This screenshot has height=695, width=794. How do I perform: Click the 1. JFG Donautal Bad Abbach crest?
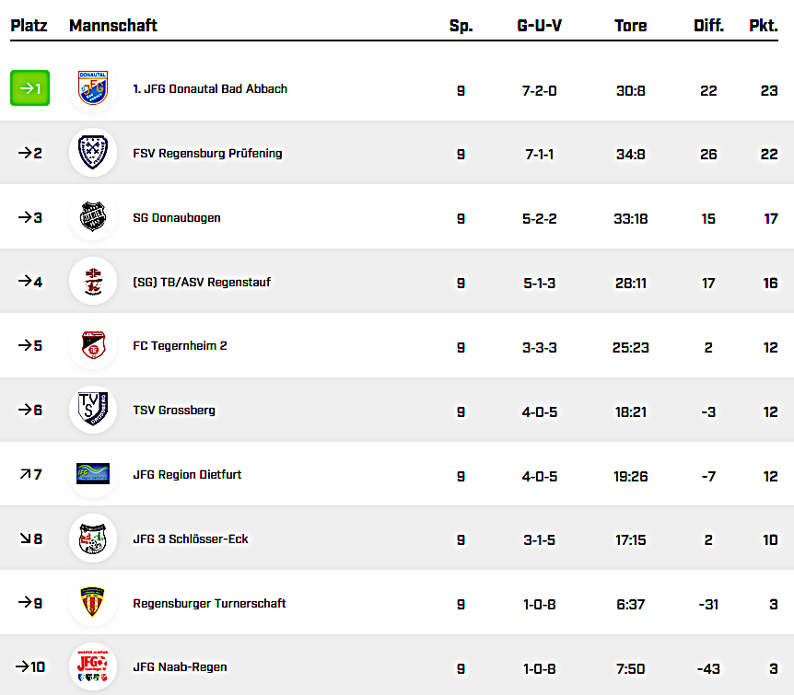(x=93, y=88)
